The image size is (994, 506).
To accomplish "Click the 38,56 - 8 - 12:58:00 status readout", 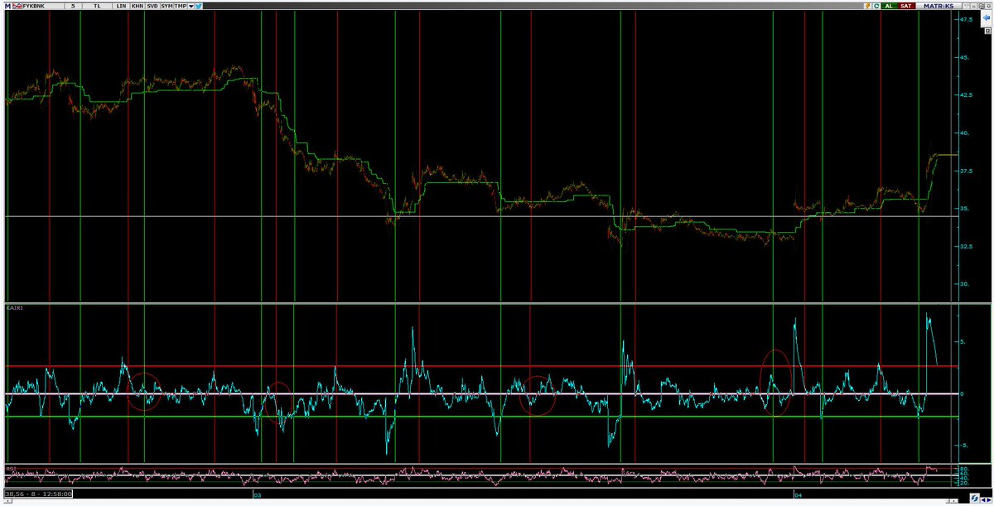I will pos(39,494).
